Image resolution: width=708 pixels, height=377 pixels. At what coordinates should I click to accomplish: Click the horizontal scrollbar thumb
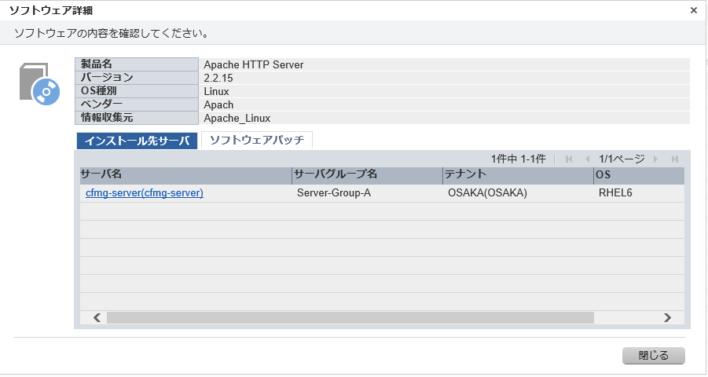click(350, 317)
